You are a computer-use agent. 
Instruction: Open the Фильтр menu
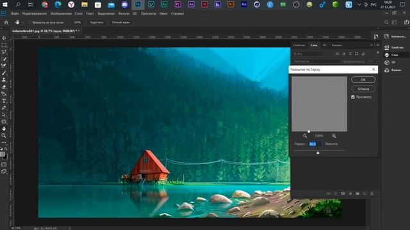tap(124, 13)
